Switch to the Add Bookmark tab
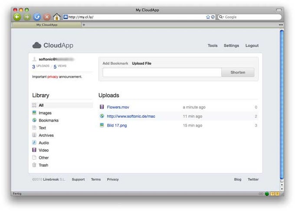Image resolution: width=295 pixels, height=211 pixels. point(115,63)
